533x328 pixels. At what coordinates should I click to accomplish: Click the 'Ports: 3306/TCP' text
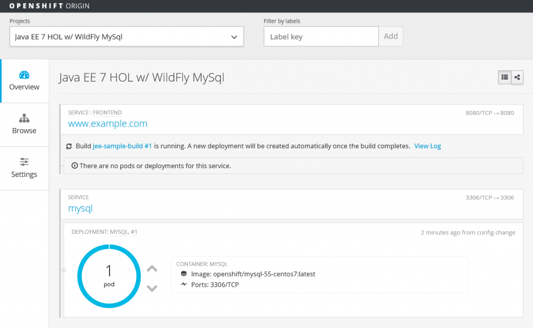tap(215, 285)
